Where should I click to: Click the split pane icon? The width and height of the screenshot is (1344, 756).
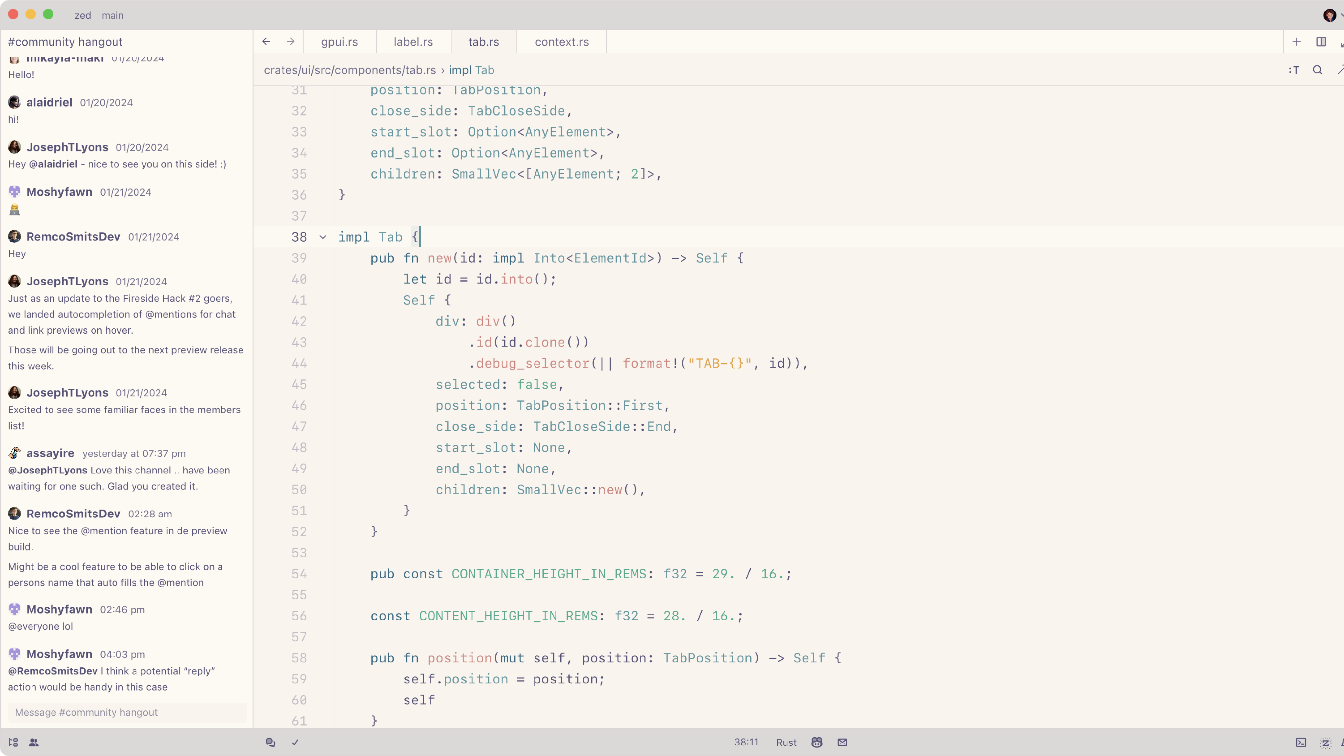(1321, 42)
